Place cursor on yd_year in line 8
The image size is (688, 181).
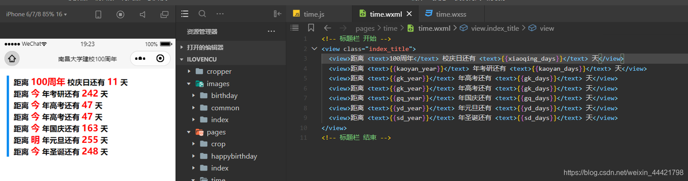[410, 108]
